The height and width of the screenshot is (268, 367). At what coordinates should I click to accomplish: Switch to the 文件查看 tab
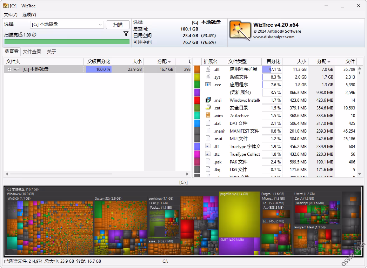click(32, 52)
